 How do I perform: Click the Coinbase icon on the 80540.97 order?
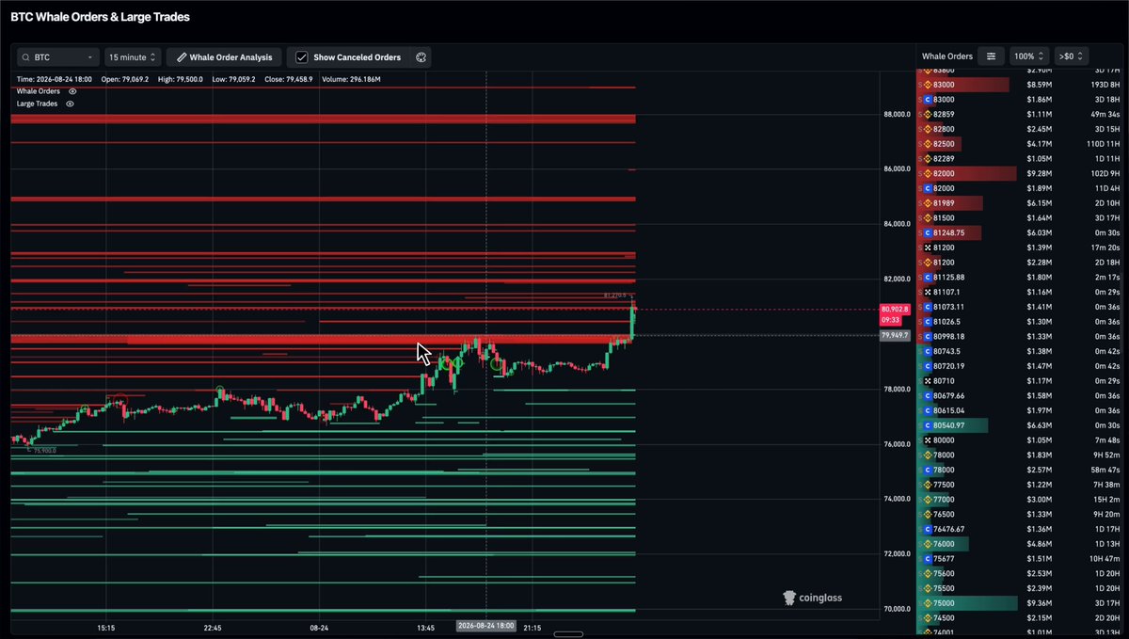(x=929, y=425)
